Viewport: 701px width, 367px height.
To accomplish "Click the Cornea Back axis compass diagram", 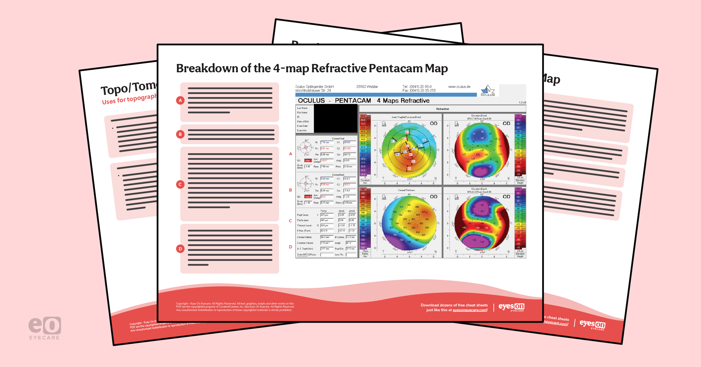I will click(x=305, y=184).
